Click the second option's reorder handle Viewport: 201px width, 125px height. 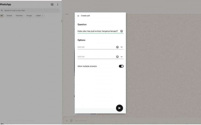[x=122, y=57]
